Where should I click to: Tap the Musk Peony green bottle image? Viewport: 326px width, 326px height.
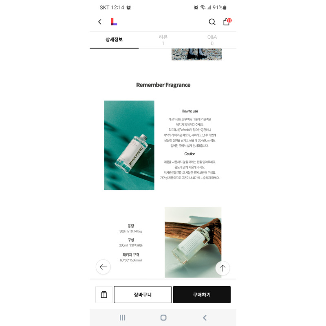click(x=129, y=145)
